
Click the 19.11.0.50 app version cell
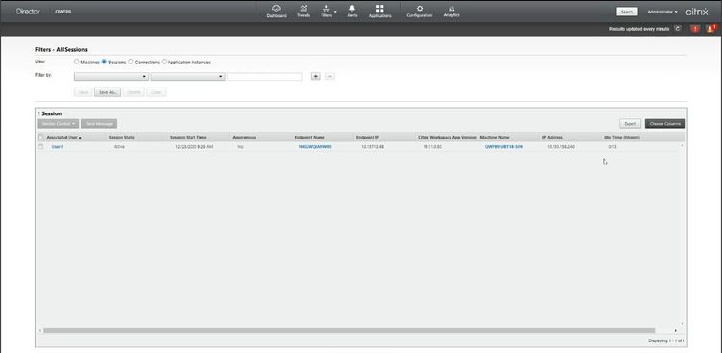pyautogui.click(x=432, y=147)
